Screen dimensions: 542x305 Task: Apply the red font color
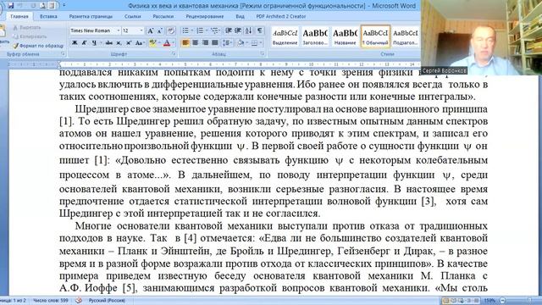pyautogui.click(x=167, y=43)
